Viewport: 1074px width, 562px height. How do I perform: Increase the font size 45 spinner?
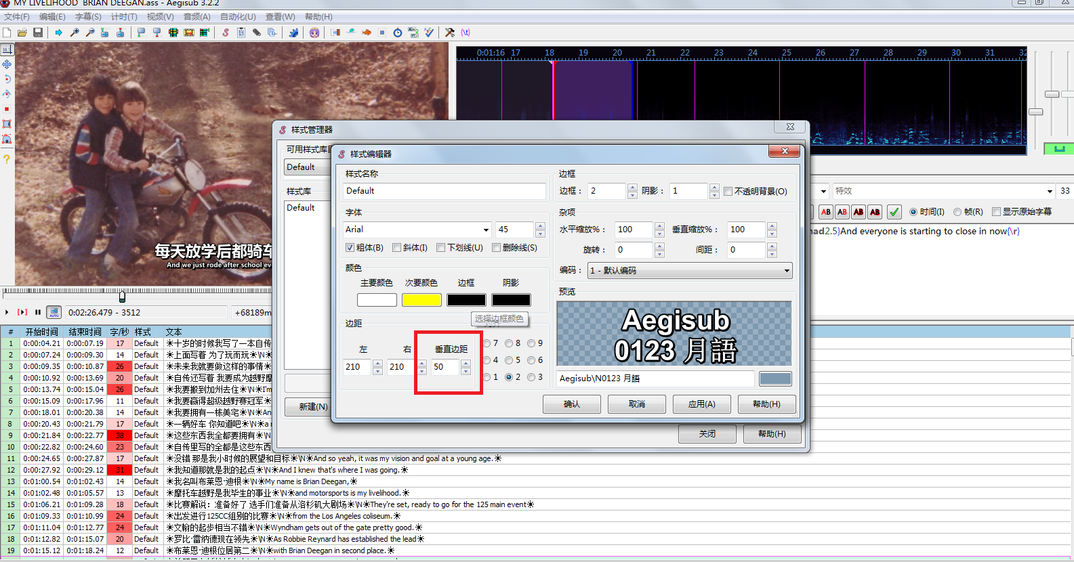click(x=540, y=226)
